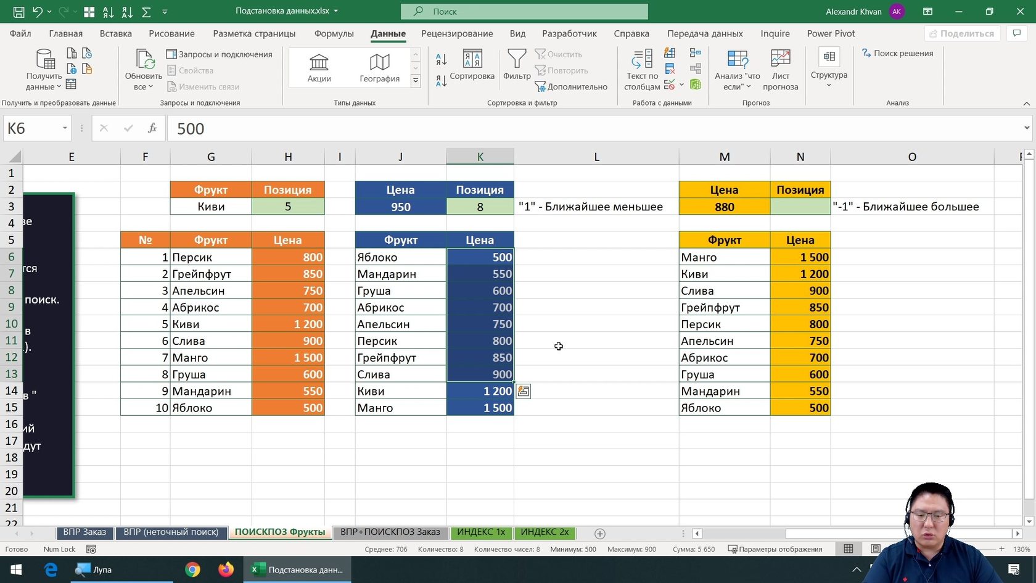Select the География data type
This screenshot has width=1036, height=583.
coord(379,67)
